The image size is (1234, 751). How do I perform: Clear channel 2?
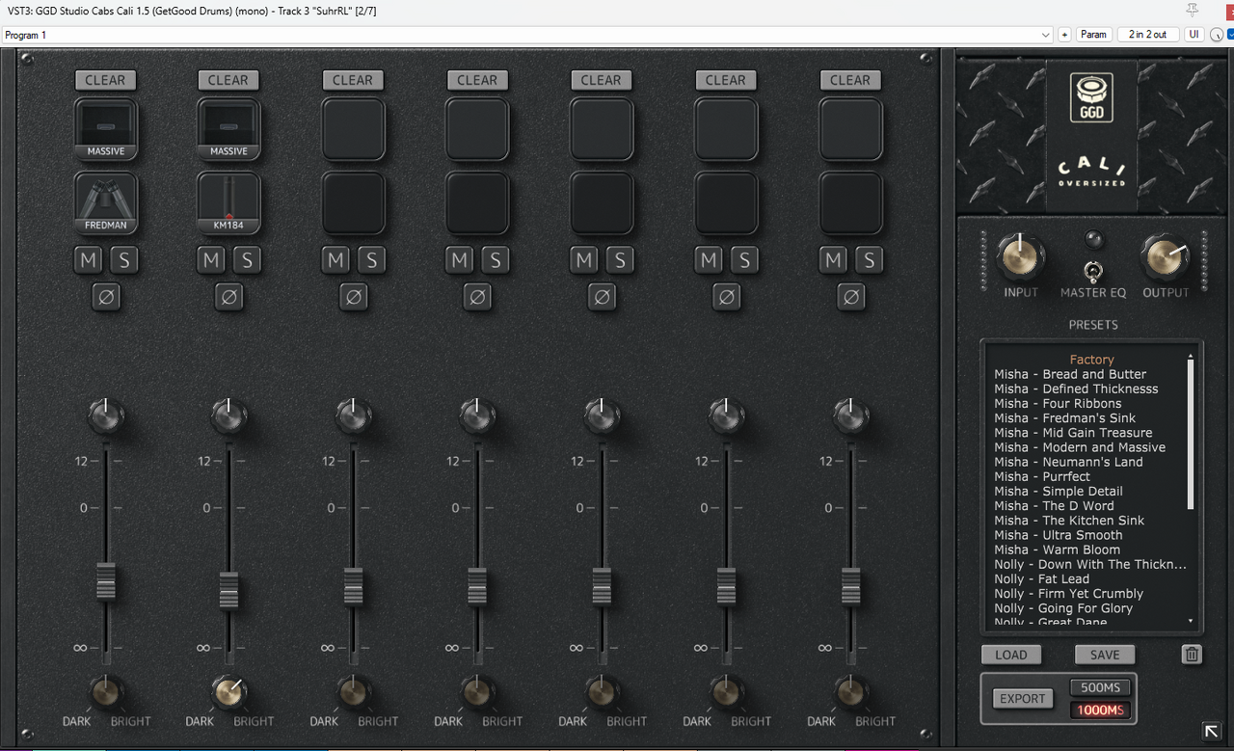click(x=228, y=80)
